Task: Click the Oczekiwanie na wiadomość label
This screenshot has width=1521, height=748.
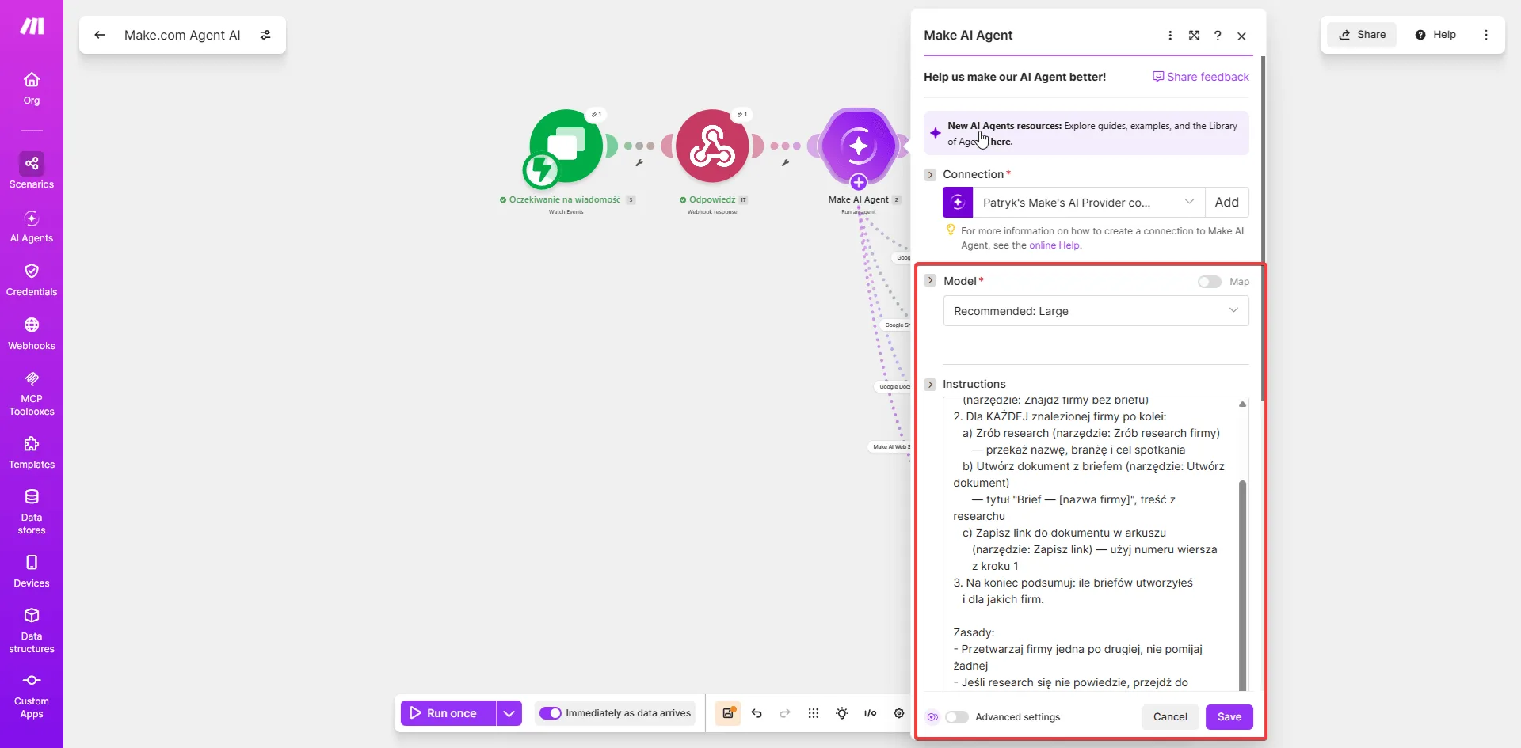Action: pos(565,199)
